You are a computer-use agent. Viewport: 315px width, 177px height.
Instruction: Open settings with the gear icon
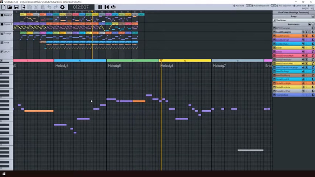(62, 7)
